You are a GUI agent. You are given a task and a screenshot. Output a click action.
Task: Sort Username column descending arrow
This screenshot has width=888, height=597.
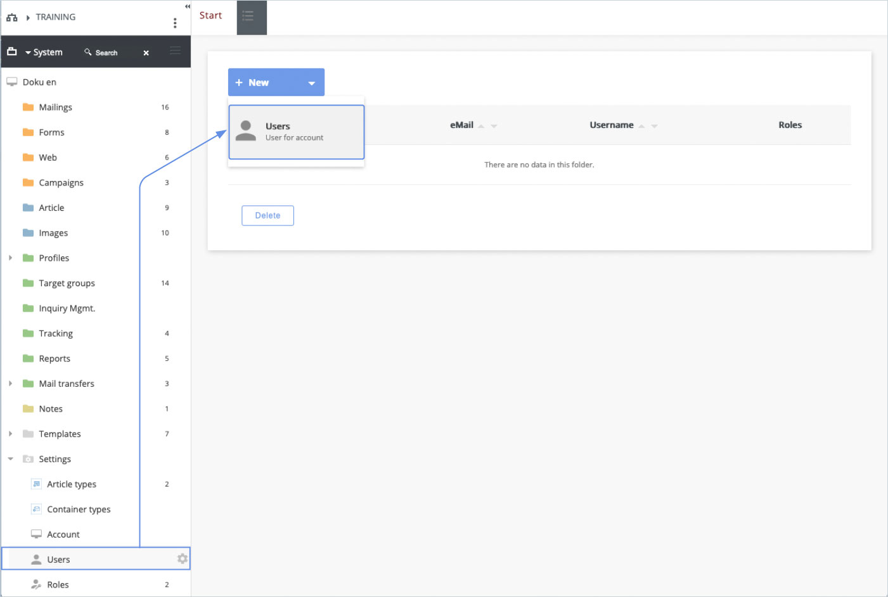(x=655, y=126)
